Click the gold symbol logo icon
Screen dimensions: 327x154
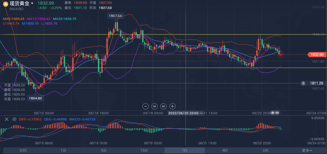pyautogui.click(x=5, y=4)
